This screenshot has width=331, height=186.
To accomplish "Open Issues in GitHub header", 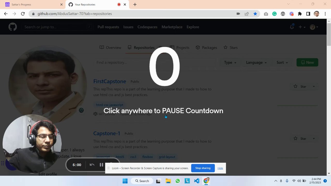I will tap(128, 27).
